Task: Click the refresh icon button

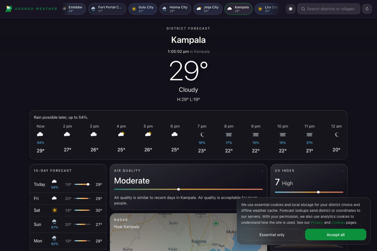Action: click(367, 9)
